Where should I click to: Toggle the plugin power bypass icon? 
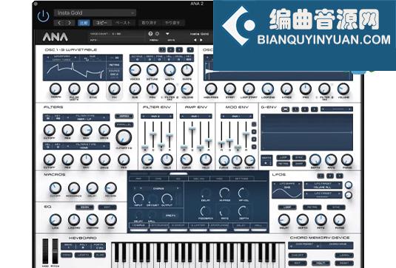click(x=43, y=16)
